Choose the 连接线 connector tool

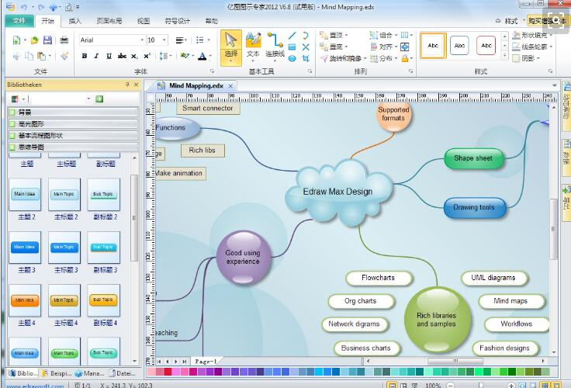(x=275, y=45)
